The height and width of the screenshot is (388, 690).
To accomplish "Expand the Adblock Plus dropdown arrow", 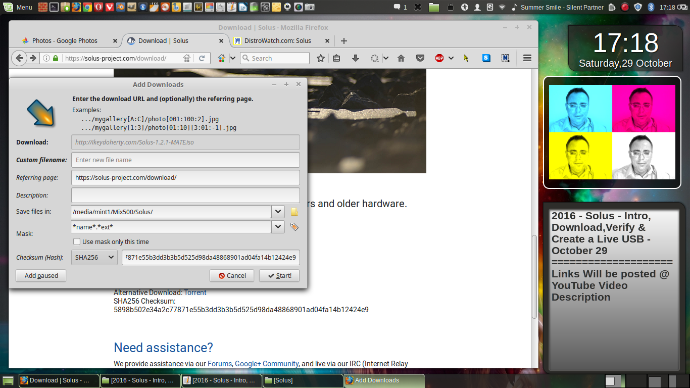I will [x=451, y=58].
